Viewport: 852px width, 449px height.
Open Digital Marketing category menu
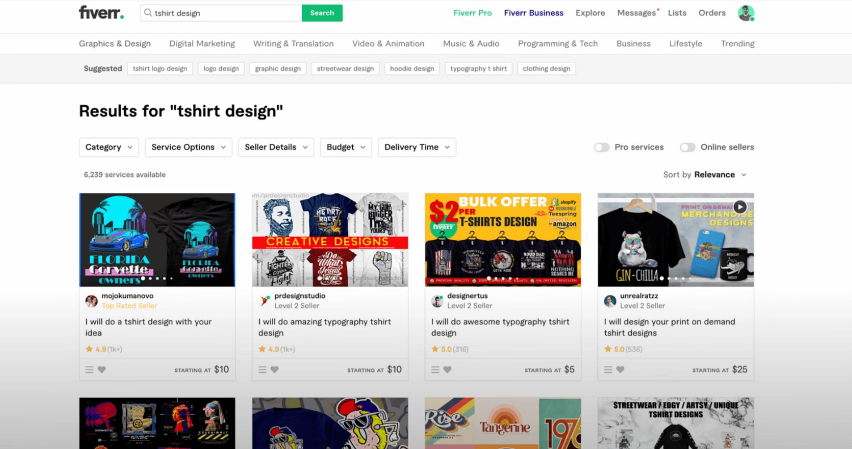(x=202, y=44)
